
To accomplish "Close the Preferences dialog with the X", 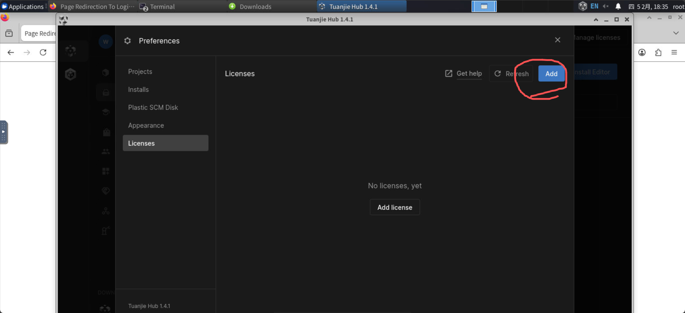I will coord(557,40).
